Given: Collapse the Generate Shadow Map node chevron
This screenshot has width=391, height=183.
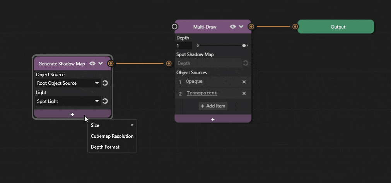Looking at the screenshot, I should tap(101, 64).
